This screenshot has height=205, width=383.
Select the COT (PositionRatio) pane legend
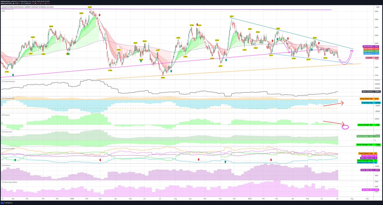(8, 148)
